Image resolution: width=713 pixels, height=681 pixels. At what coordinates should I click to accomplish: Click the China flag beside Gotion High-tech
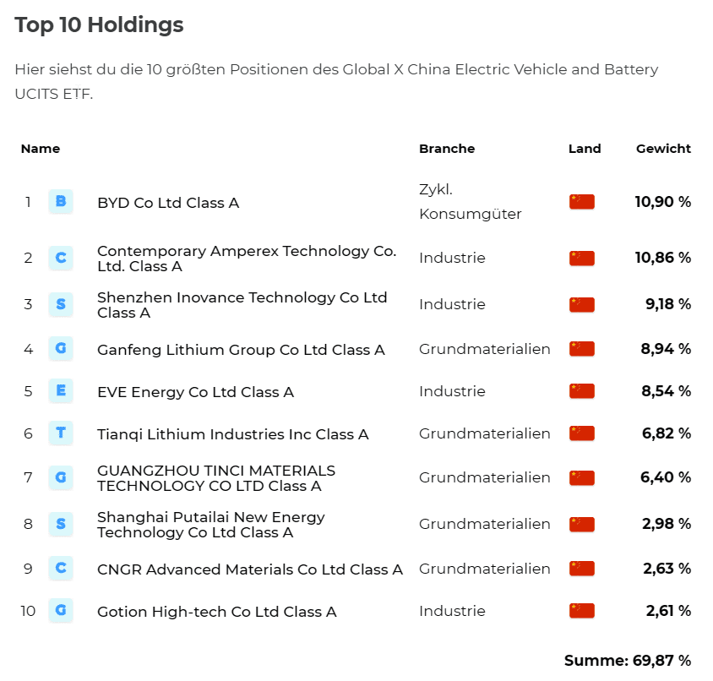tap(581, 611)
